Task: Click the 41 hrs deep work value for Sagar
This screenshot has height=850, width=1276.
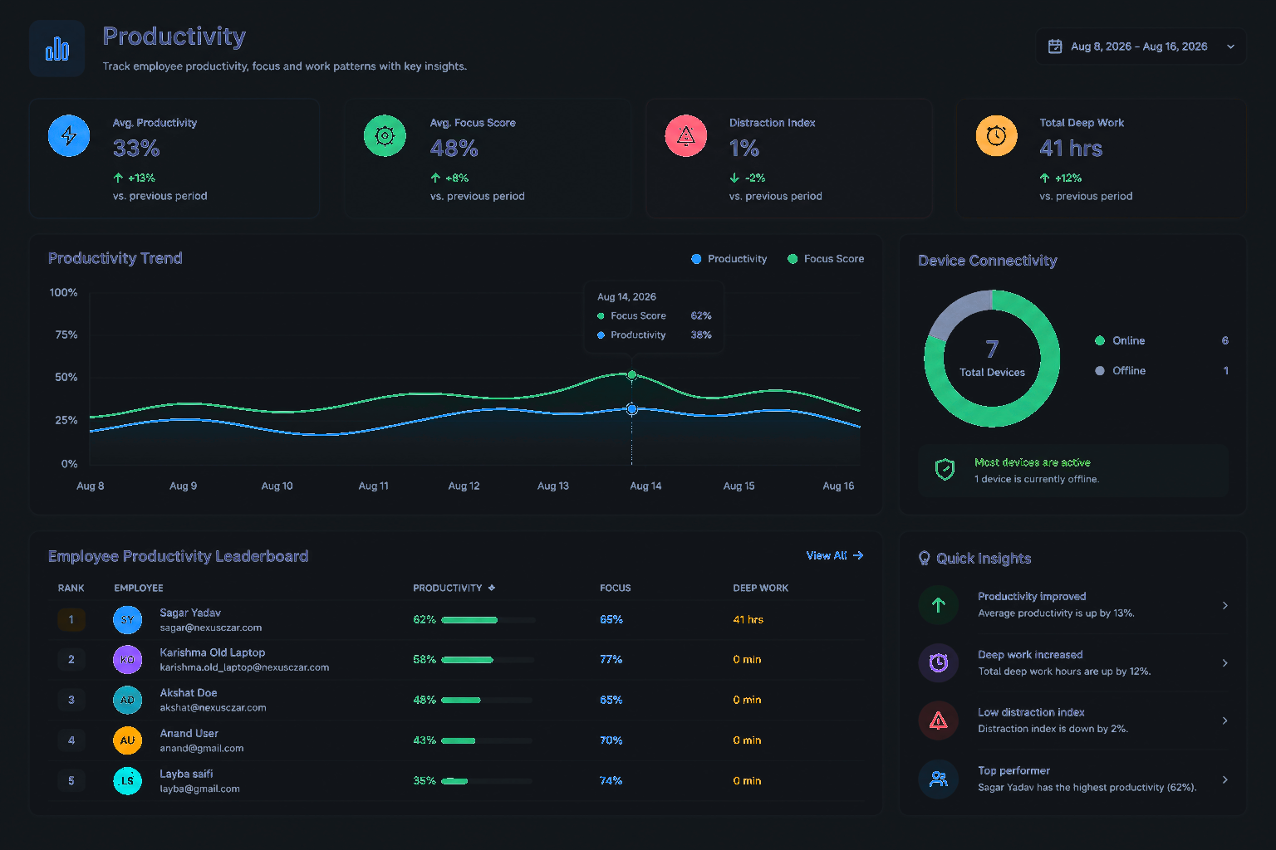Action: (x=748, y=619)
